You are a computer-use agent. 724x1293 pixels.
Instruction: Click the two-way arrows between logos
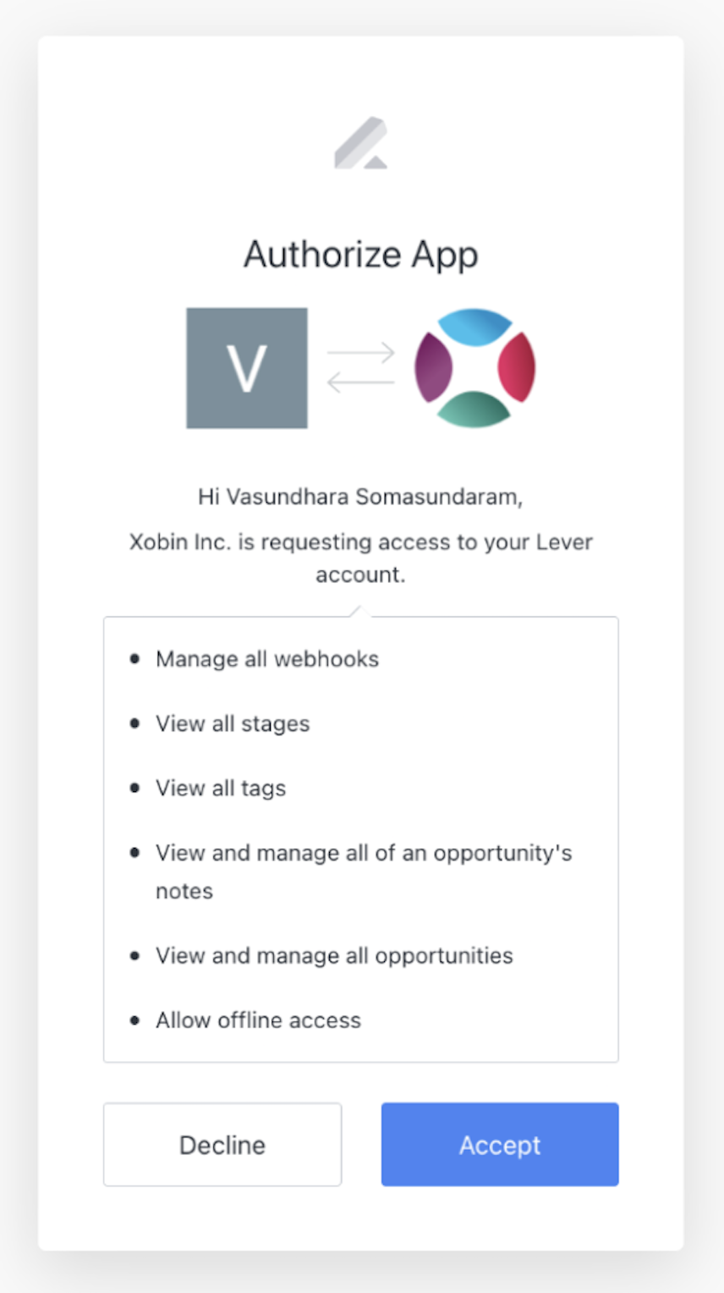click(x=361, y=367)
